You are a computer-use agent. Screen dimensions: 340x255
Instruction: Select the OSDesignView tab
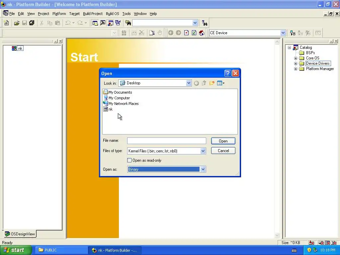click(x=20, y=234)
